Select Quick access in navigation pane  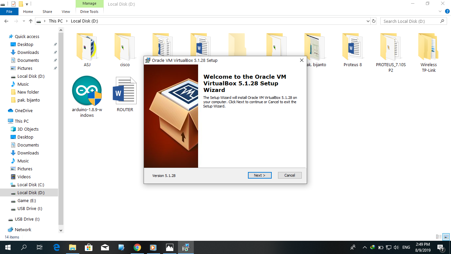click(x=27, y=36)
